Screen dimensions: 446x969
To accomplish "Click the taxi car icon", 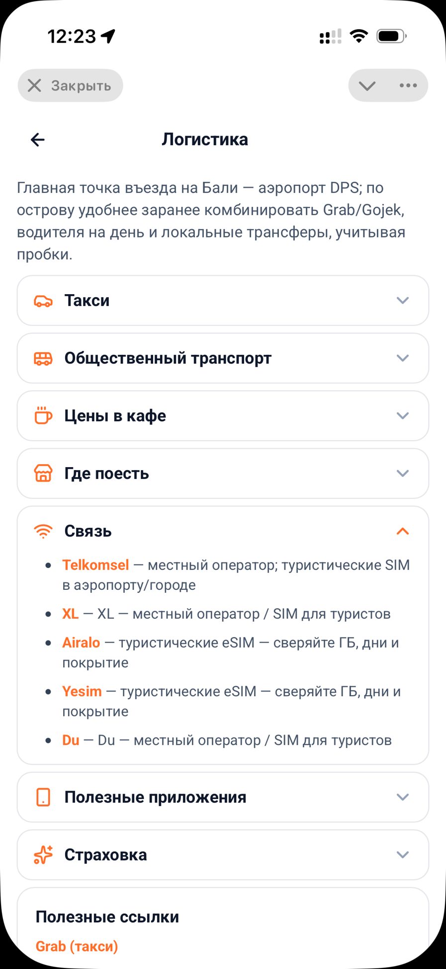I will click(43, 301).
